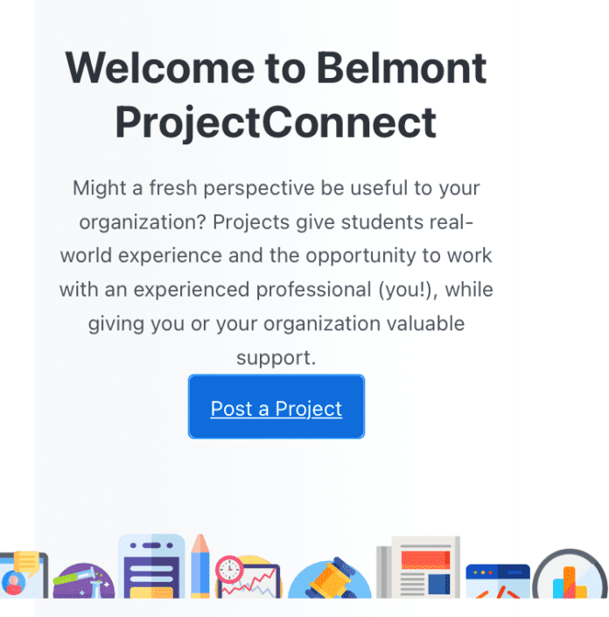
Task: Click the paragraph line starting 'giving you or your'
Action: [x=276, y=324]
